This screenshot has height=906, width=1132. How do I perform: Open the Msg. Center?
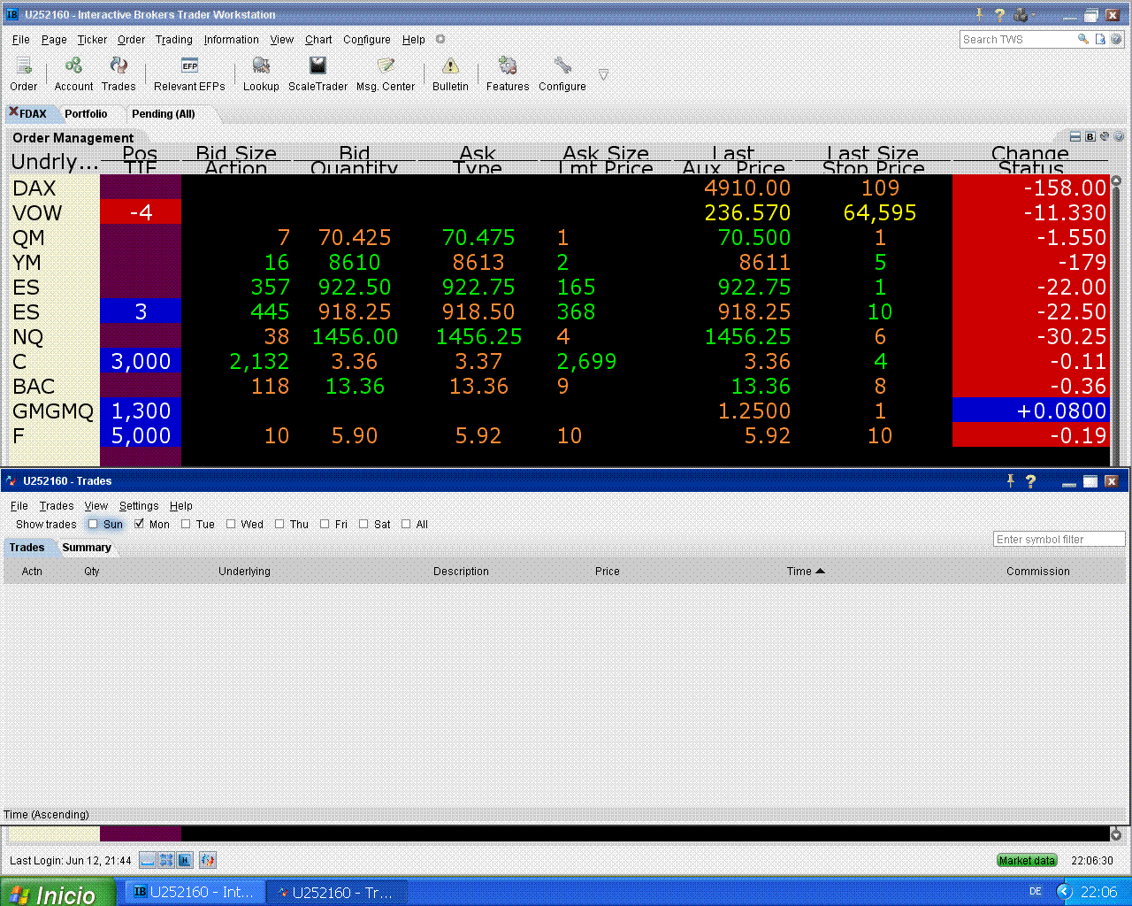click(386, 73)
